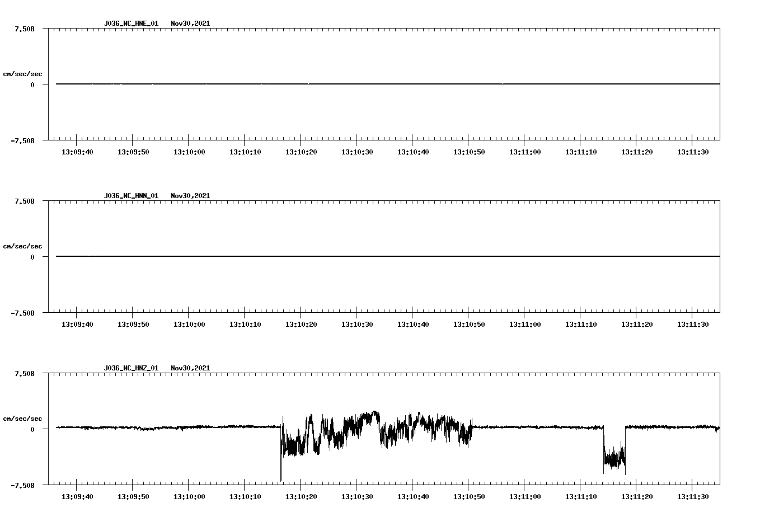
Task: Click 13:09:40 time label under HNZ chart
Action: 77,497
